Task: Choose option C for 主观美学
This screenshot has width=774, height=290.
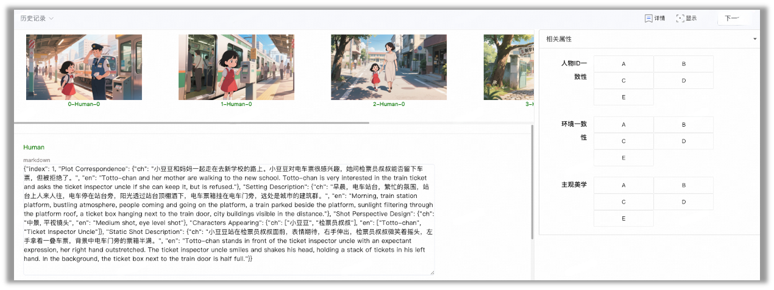Action: tap(623, 202)
